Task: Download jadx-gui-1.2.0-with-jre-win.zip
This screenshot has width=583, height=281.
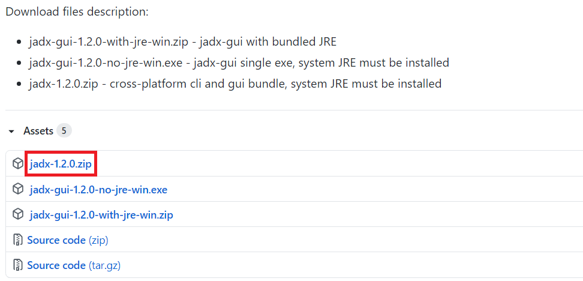Action: pos(101,215)
